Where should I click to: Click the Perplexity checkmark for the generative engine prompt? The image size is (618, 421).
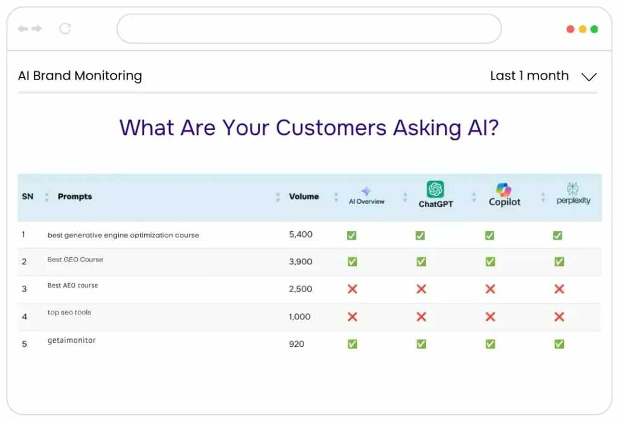coord(558,235)
